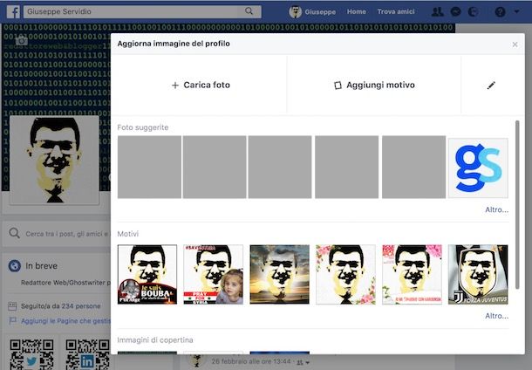Choose the Forza Juventus frame
Viewport: 532px width, 370px height.
478,274
